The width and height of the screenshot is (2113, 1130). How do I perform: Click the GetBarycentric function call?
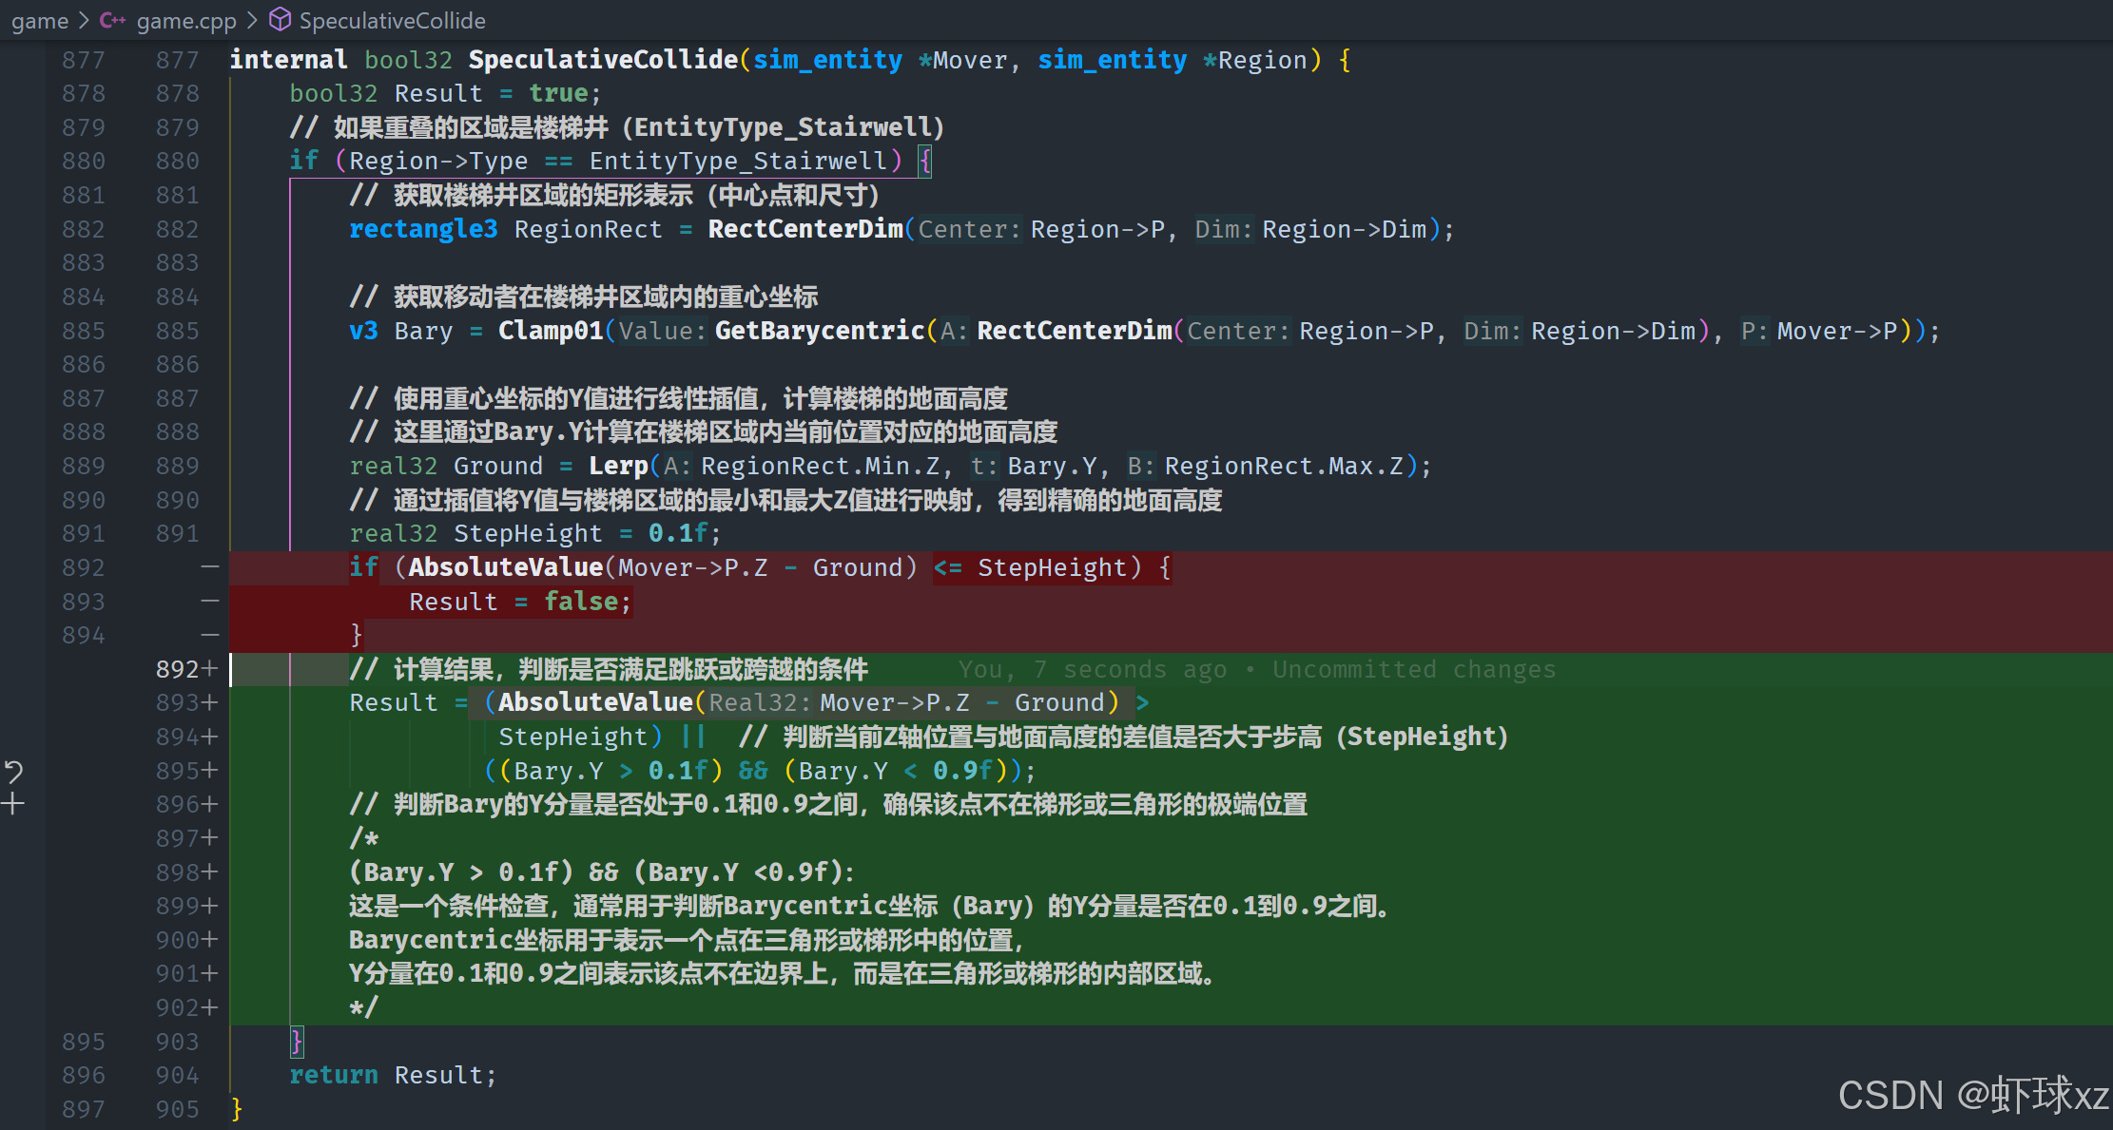coord(820,331)
